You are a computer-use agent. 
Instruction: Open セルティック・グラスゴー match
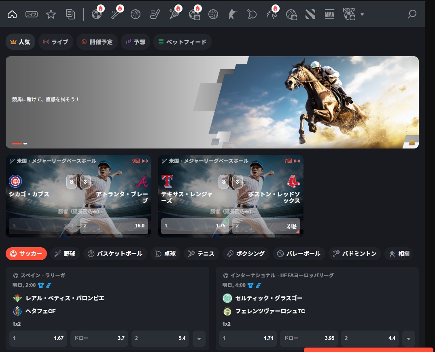(x=269, y=298)
